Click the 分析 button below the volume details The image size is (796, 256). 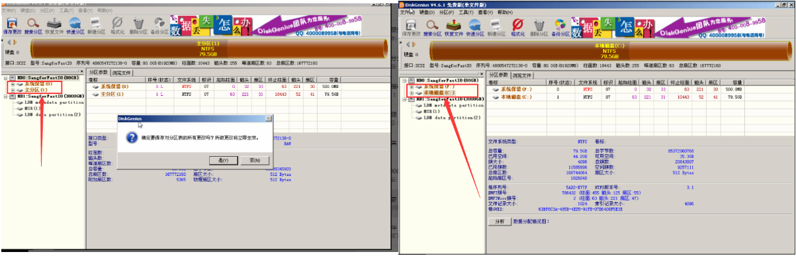click(500, 222)
